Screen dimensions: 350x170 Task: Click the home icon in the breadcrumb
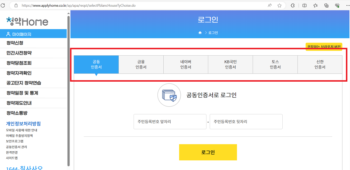(x=200, y=32)
